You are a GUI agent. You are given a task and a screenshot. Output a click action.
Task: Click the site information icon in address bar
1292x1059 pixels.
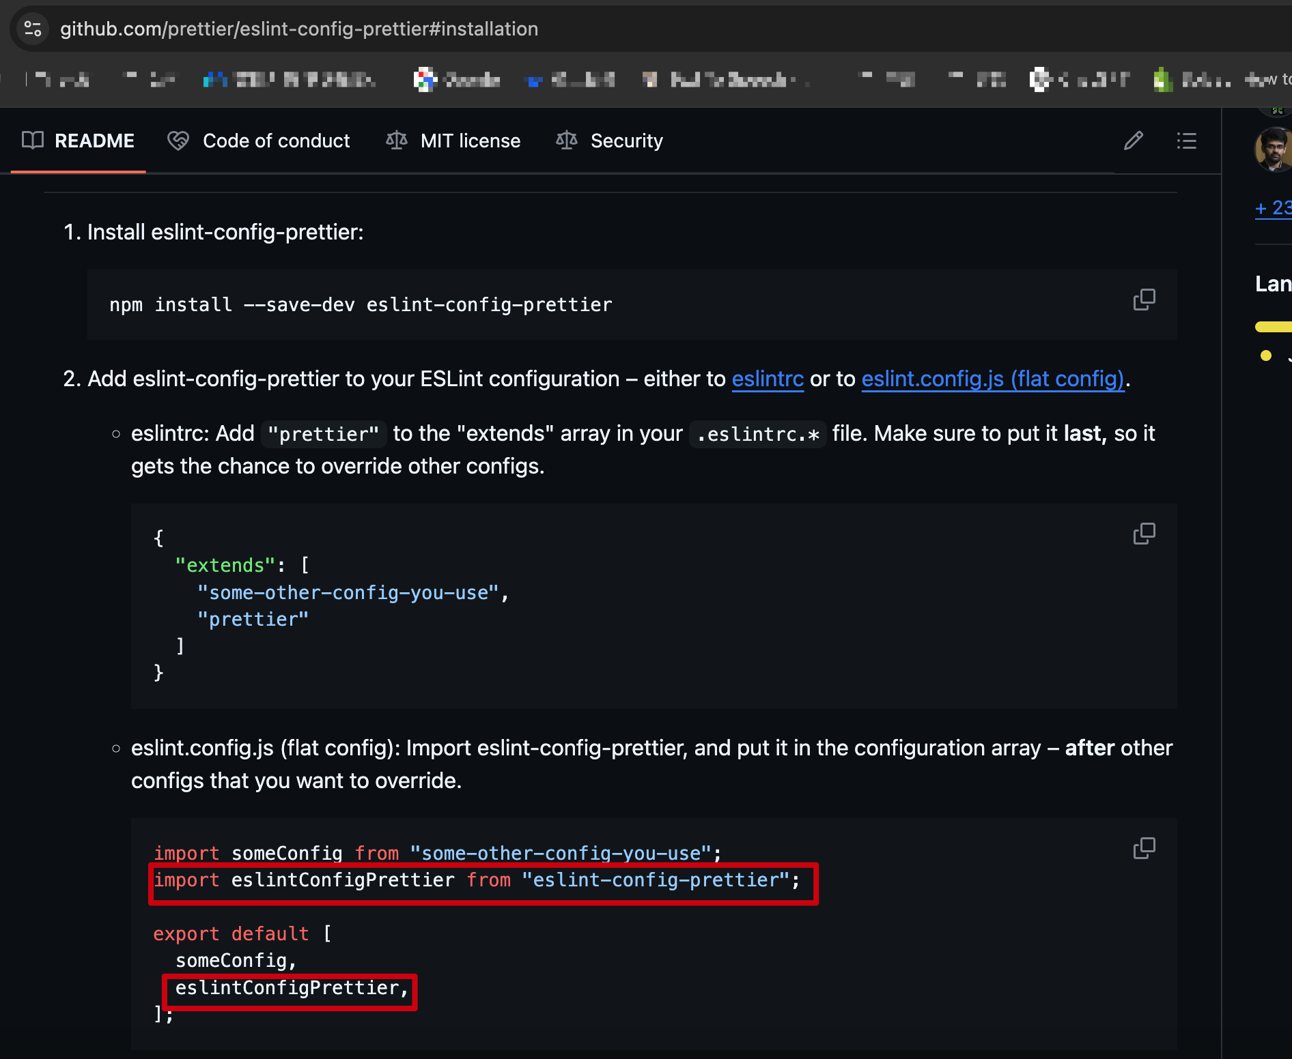[33, 29]
